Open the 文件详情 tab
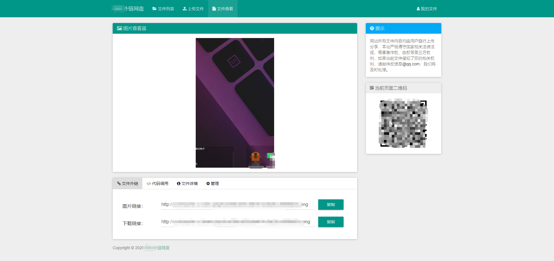The image size is (554, 261). tap(187, 183)
